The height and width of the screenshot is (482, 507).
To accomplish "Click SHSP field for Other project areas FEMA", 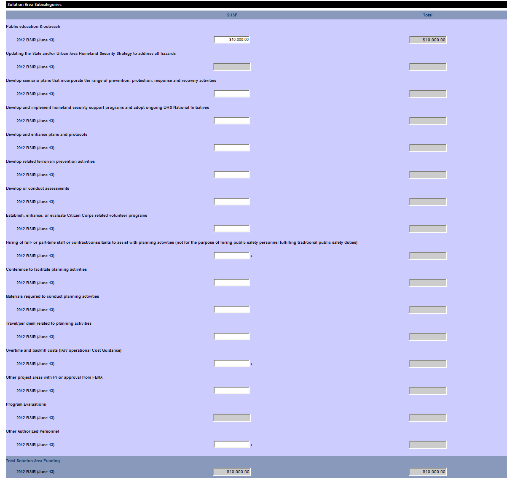I will pyautogui.click(x=232, y=390).
